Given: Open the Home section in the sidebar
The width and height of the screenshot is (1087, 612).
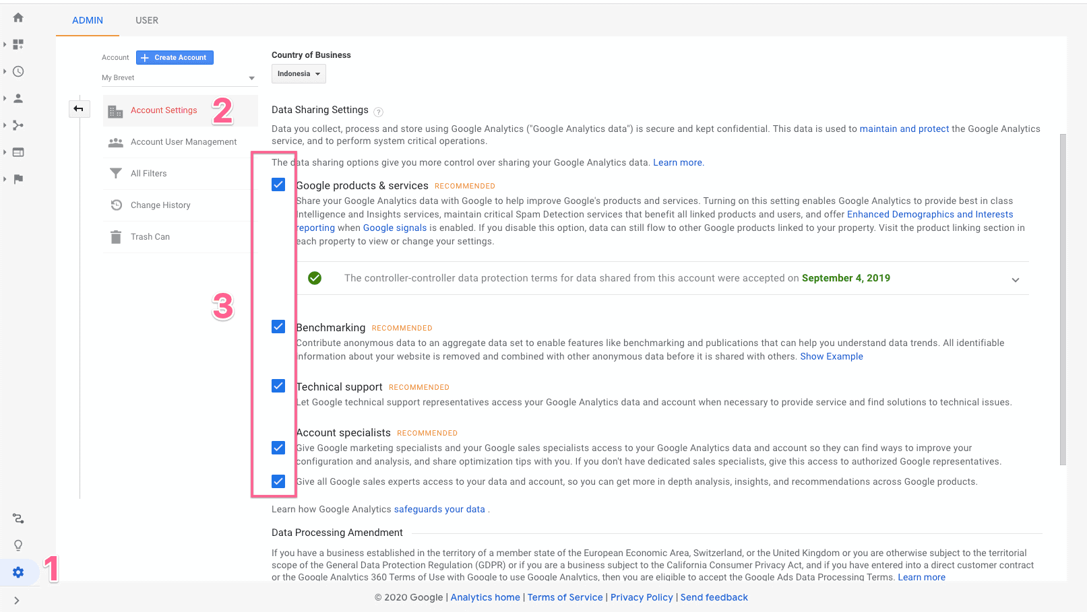Looking at the screenshot, I should point(18,18).
